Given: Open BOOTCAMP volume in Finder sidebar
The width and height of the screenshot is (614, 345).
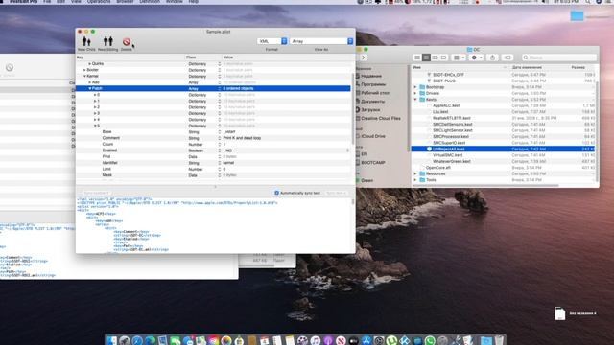Looking at the screenshot, I should point(373,162).
